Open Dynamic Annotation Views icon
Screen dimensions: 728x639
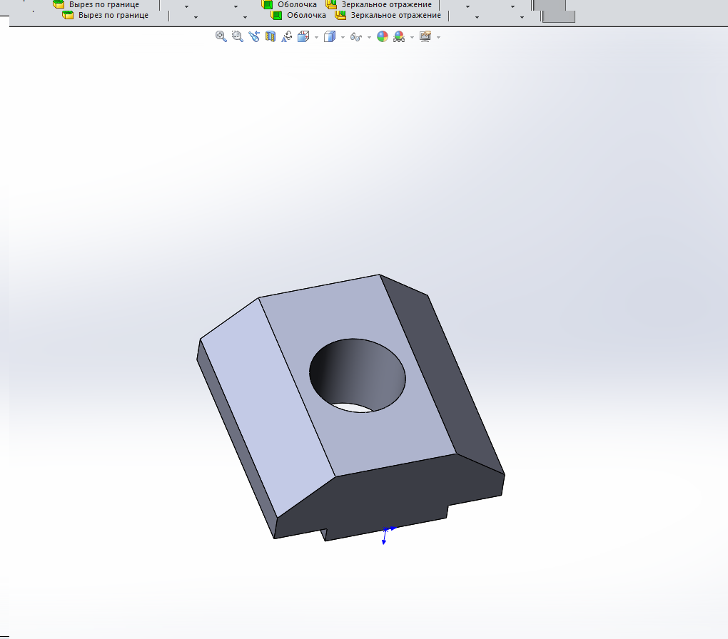coord(286,36)
